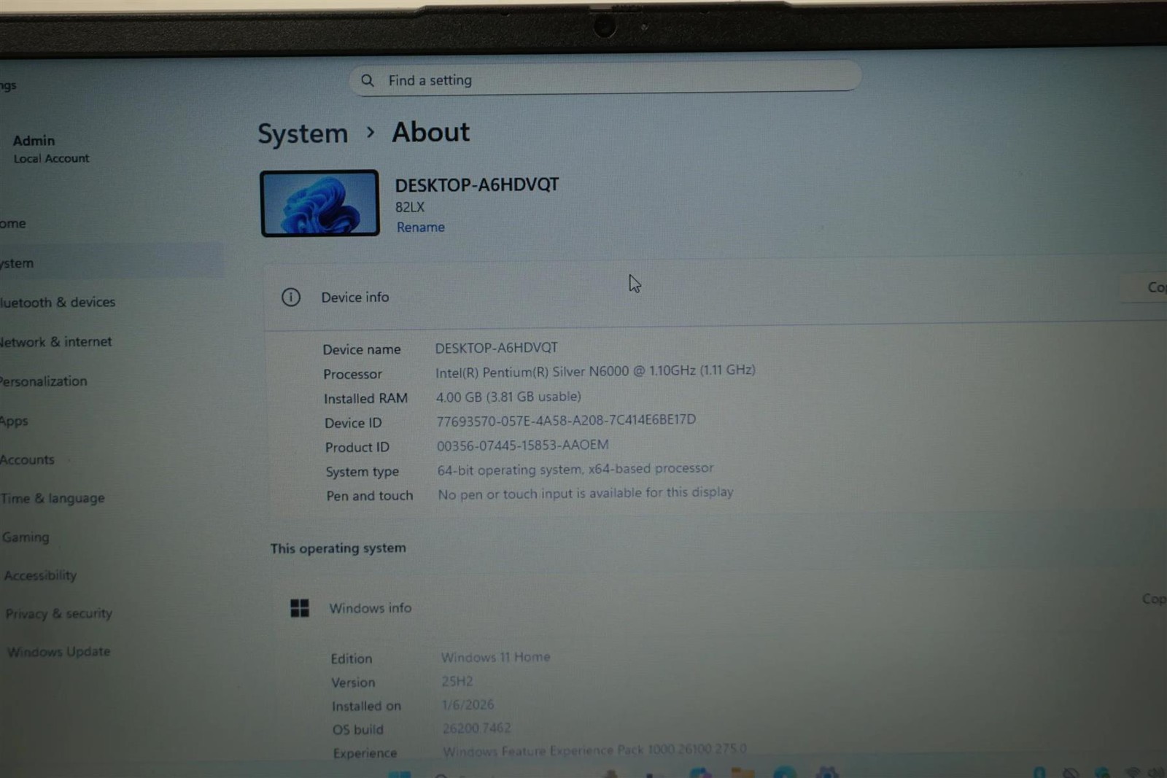Screen dimensions: 1167x778
Task: Click the 77693570-057E-4A58 device ID value
Action: pos(566,420)
